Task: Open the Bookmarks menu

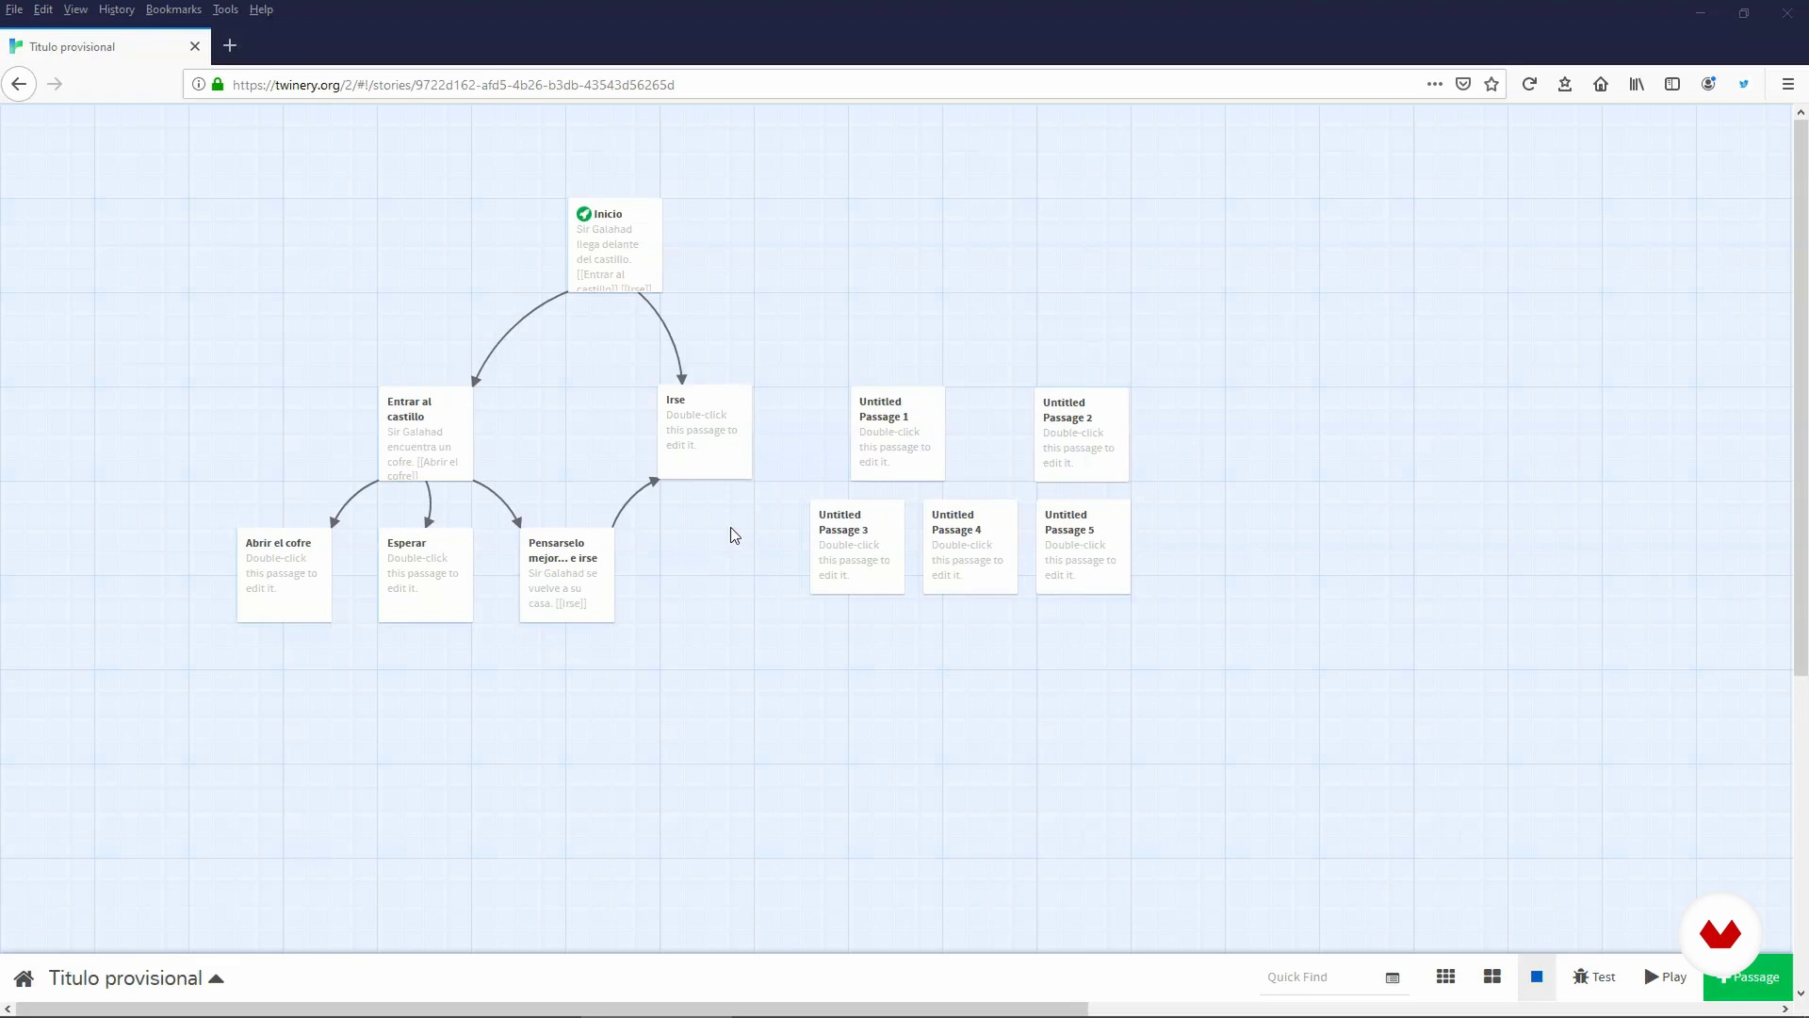Action: pos(173,9)
